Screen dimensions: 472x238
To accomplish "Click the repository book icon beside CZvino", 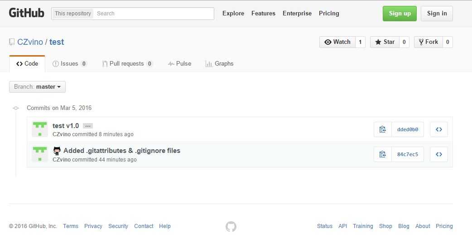I will click(12, 42).
